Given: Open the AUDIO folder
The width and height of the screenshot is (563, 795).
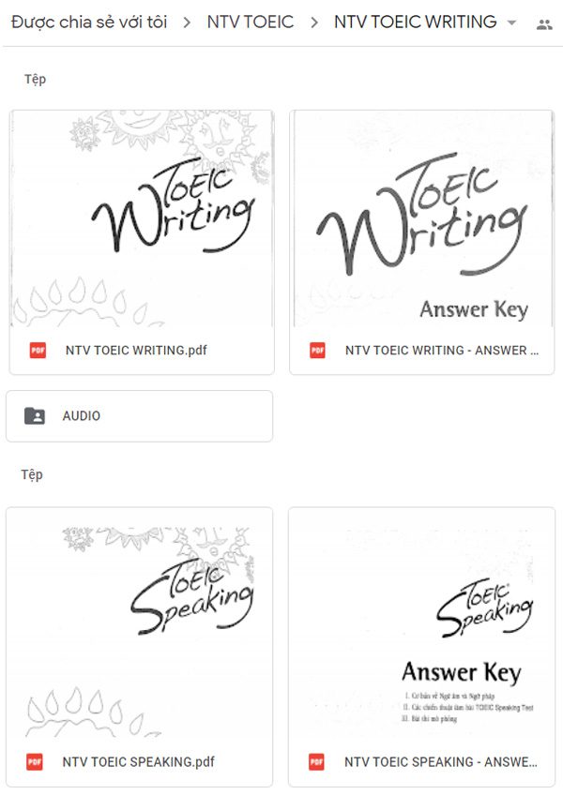Looking at the screenshot, I should 139,415.
